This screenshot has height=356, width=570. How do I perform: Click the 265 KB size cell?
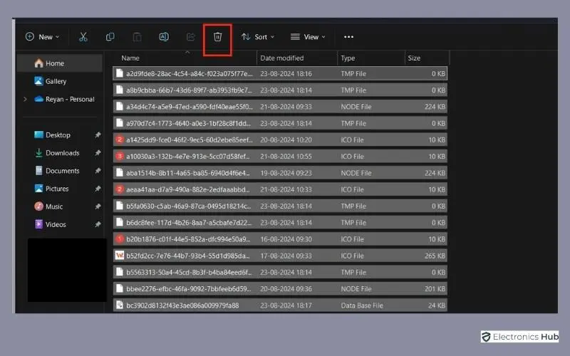(x=435, y=256)
